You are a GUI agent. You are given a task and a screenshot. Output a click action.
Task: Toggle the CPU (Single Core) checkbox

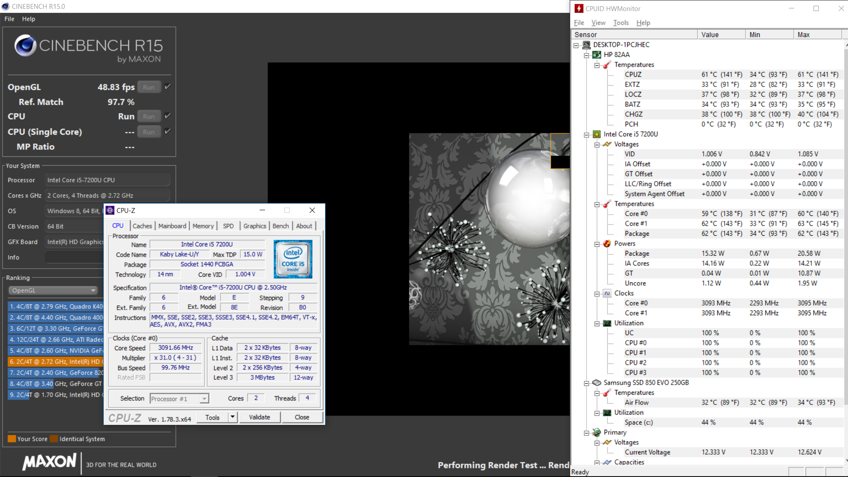pyautogui.click(x=167, y=131)
